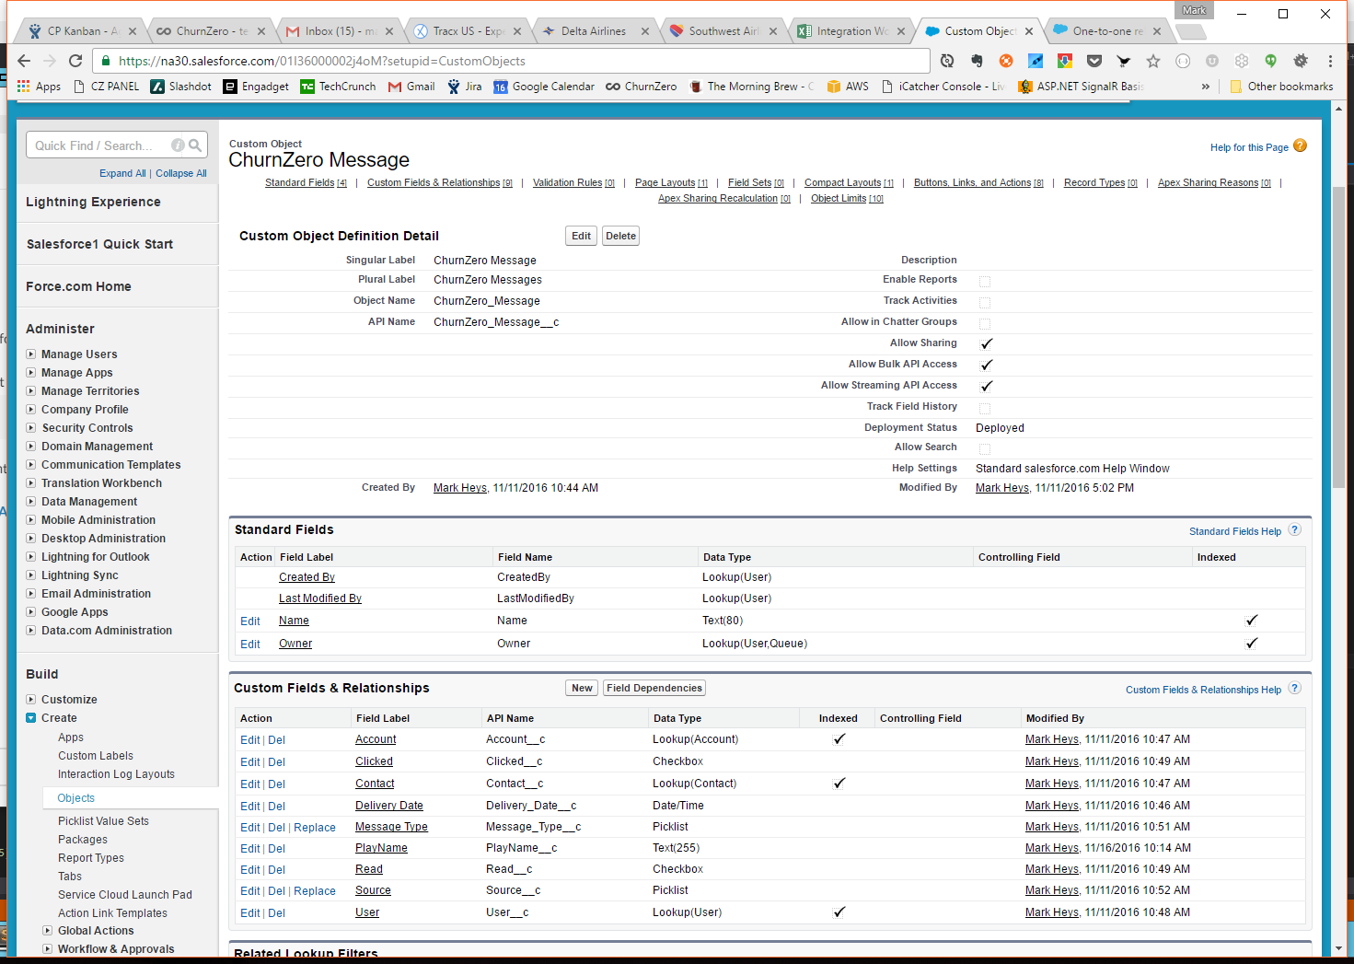Bookmark page with the star icon
The image size is (1354, 964).
pyautogui.click(x=1153, y=61)
